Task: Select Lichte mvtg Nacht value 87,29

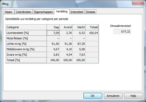Action: [x=79, y=44]
